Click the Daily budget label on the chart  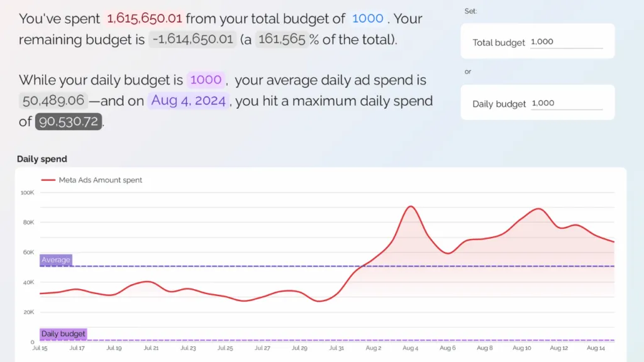coord(63,333)
